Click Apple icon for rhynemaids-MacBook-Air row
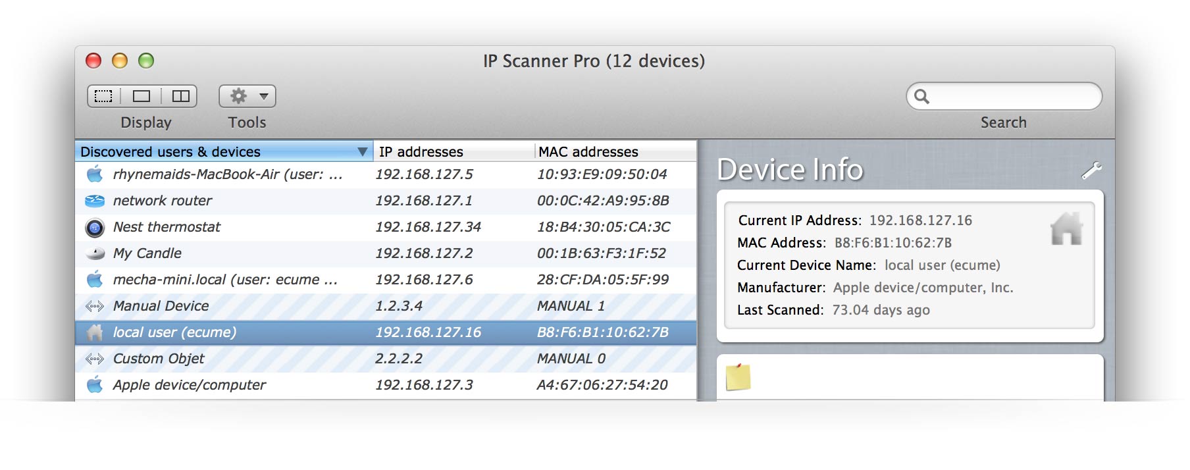This screenshot has width=1190, height=470. (95, 174)
